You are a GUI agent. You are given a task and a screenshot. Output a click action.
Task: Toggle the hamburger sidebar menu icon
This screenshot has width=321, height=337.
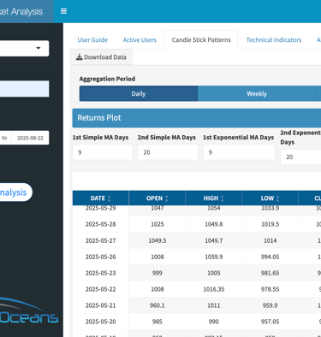pos(63,11)
